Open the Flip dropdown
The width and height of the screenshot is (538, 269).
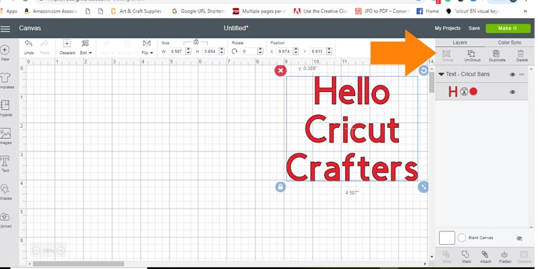(x=147, y=47)
